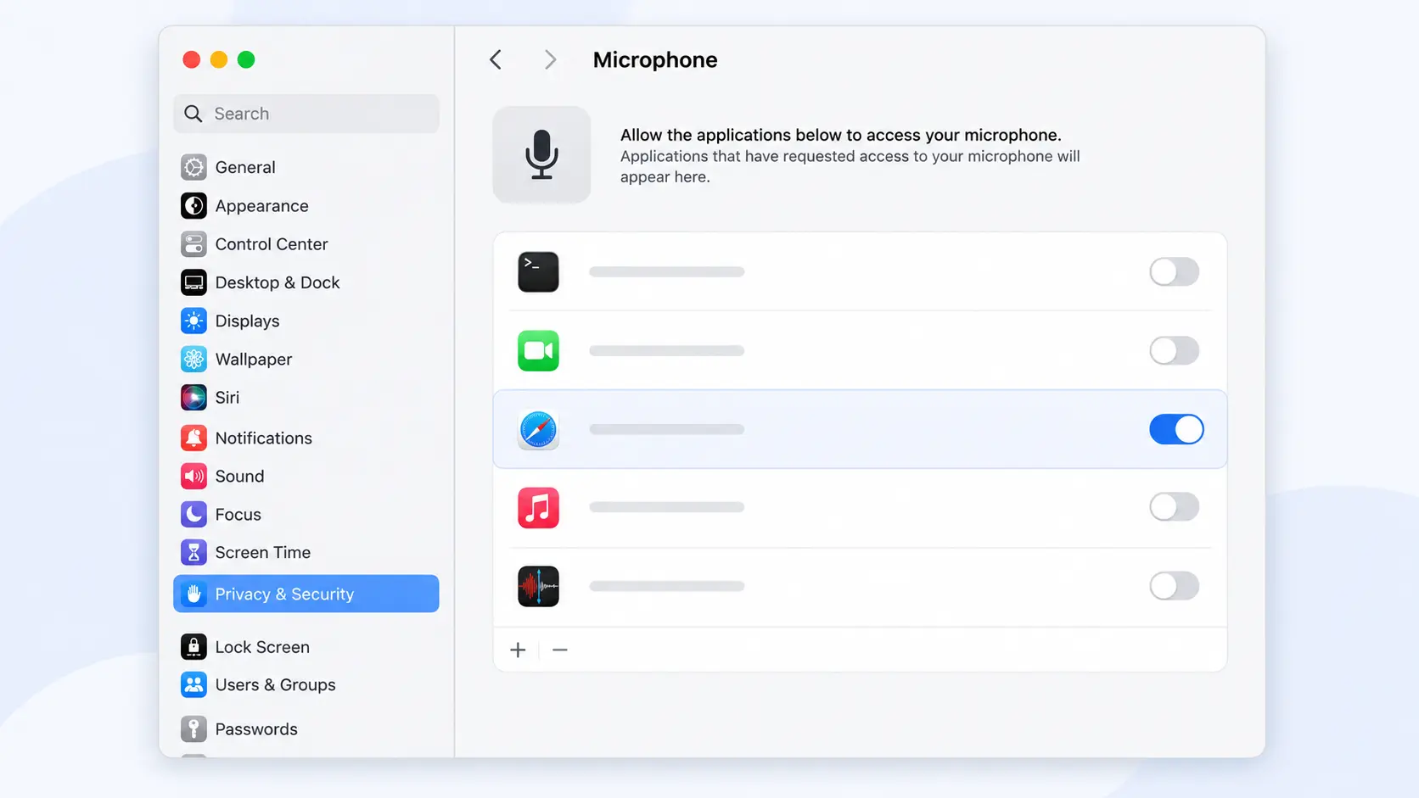Open Sound settings label

[239, 476]
